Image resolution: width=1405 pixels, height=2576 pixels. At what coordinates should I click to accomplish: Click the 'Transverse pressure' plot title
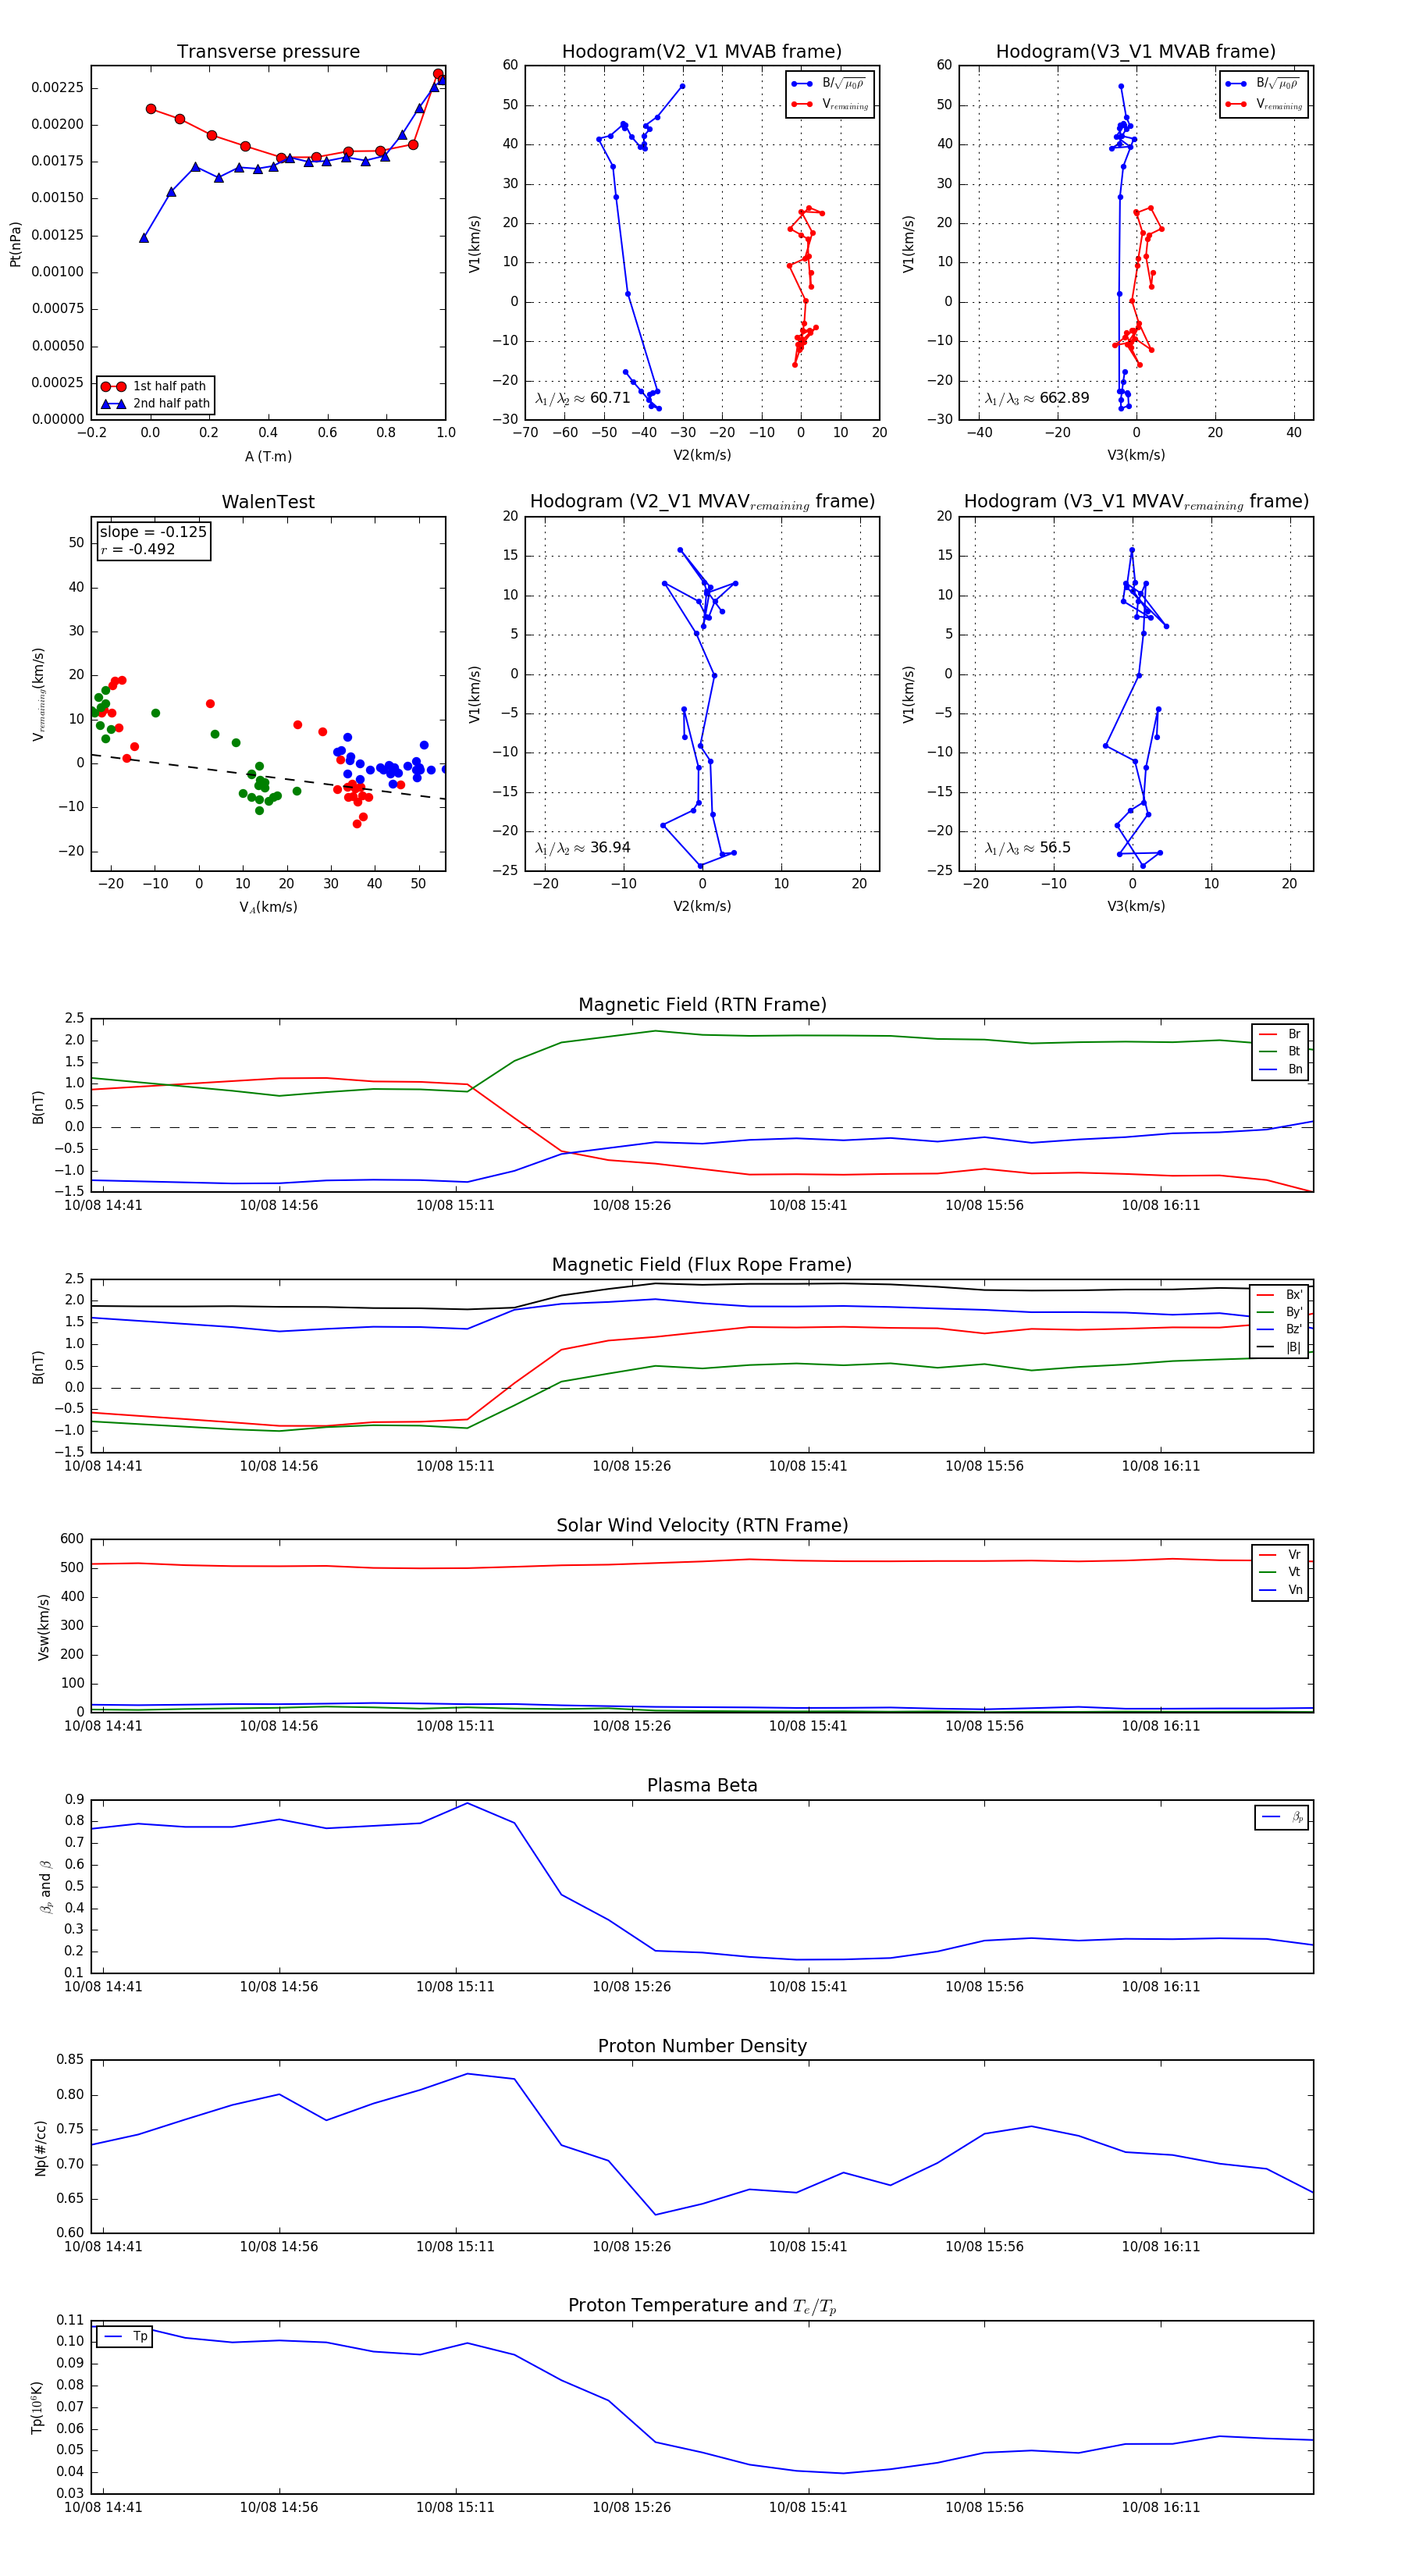click(268, 51)
